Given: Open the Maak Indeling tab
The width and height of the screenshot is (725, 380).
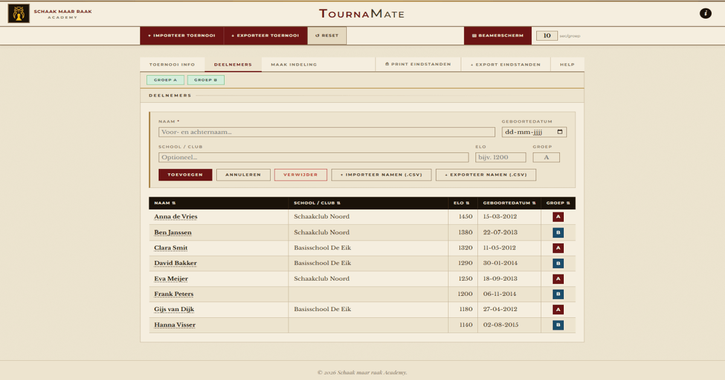Looking at the screenshot, I should tap(294, 65).
